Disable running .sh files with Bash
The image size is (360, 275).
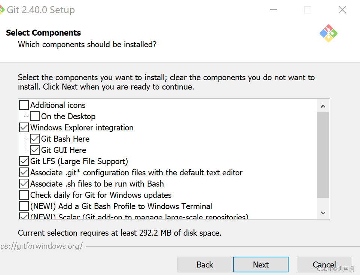(x=24, y=184)
